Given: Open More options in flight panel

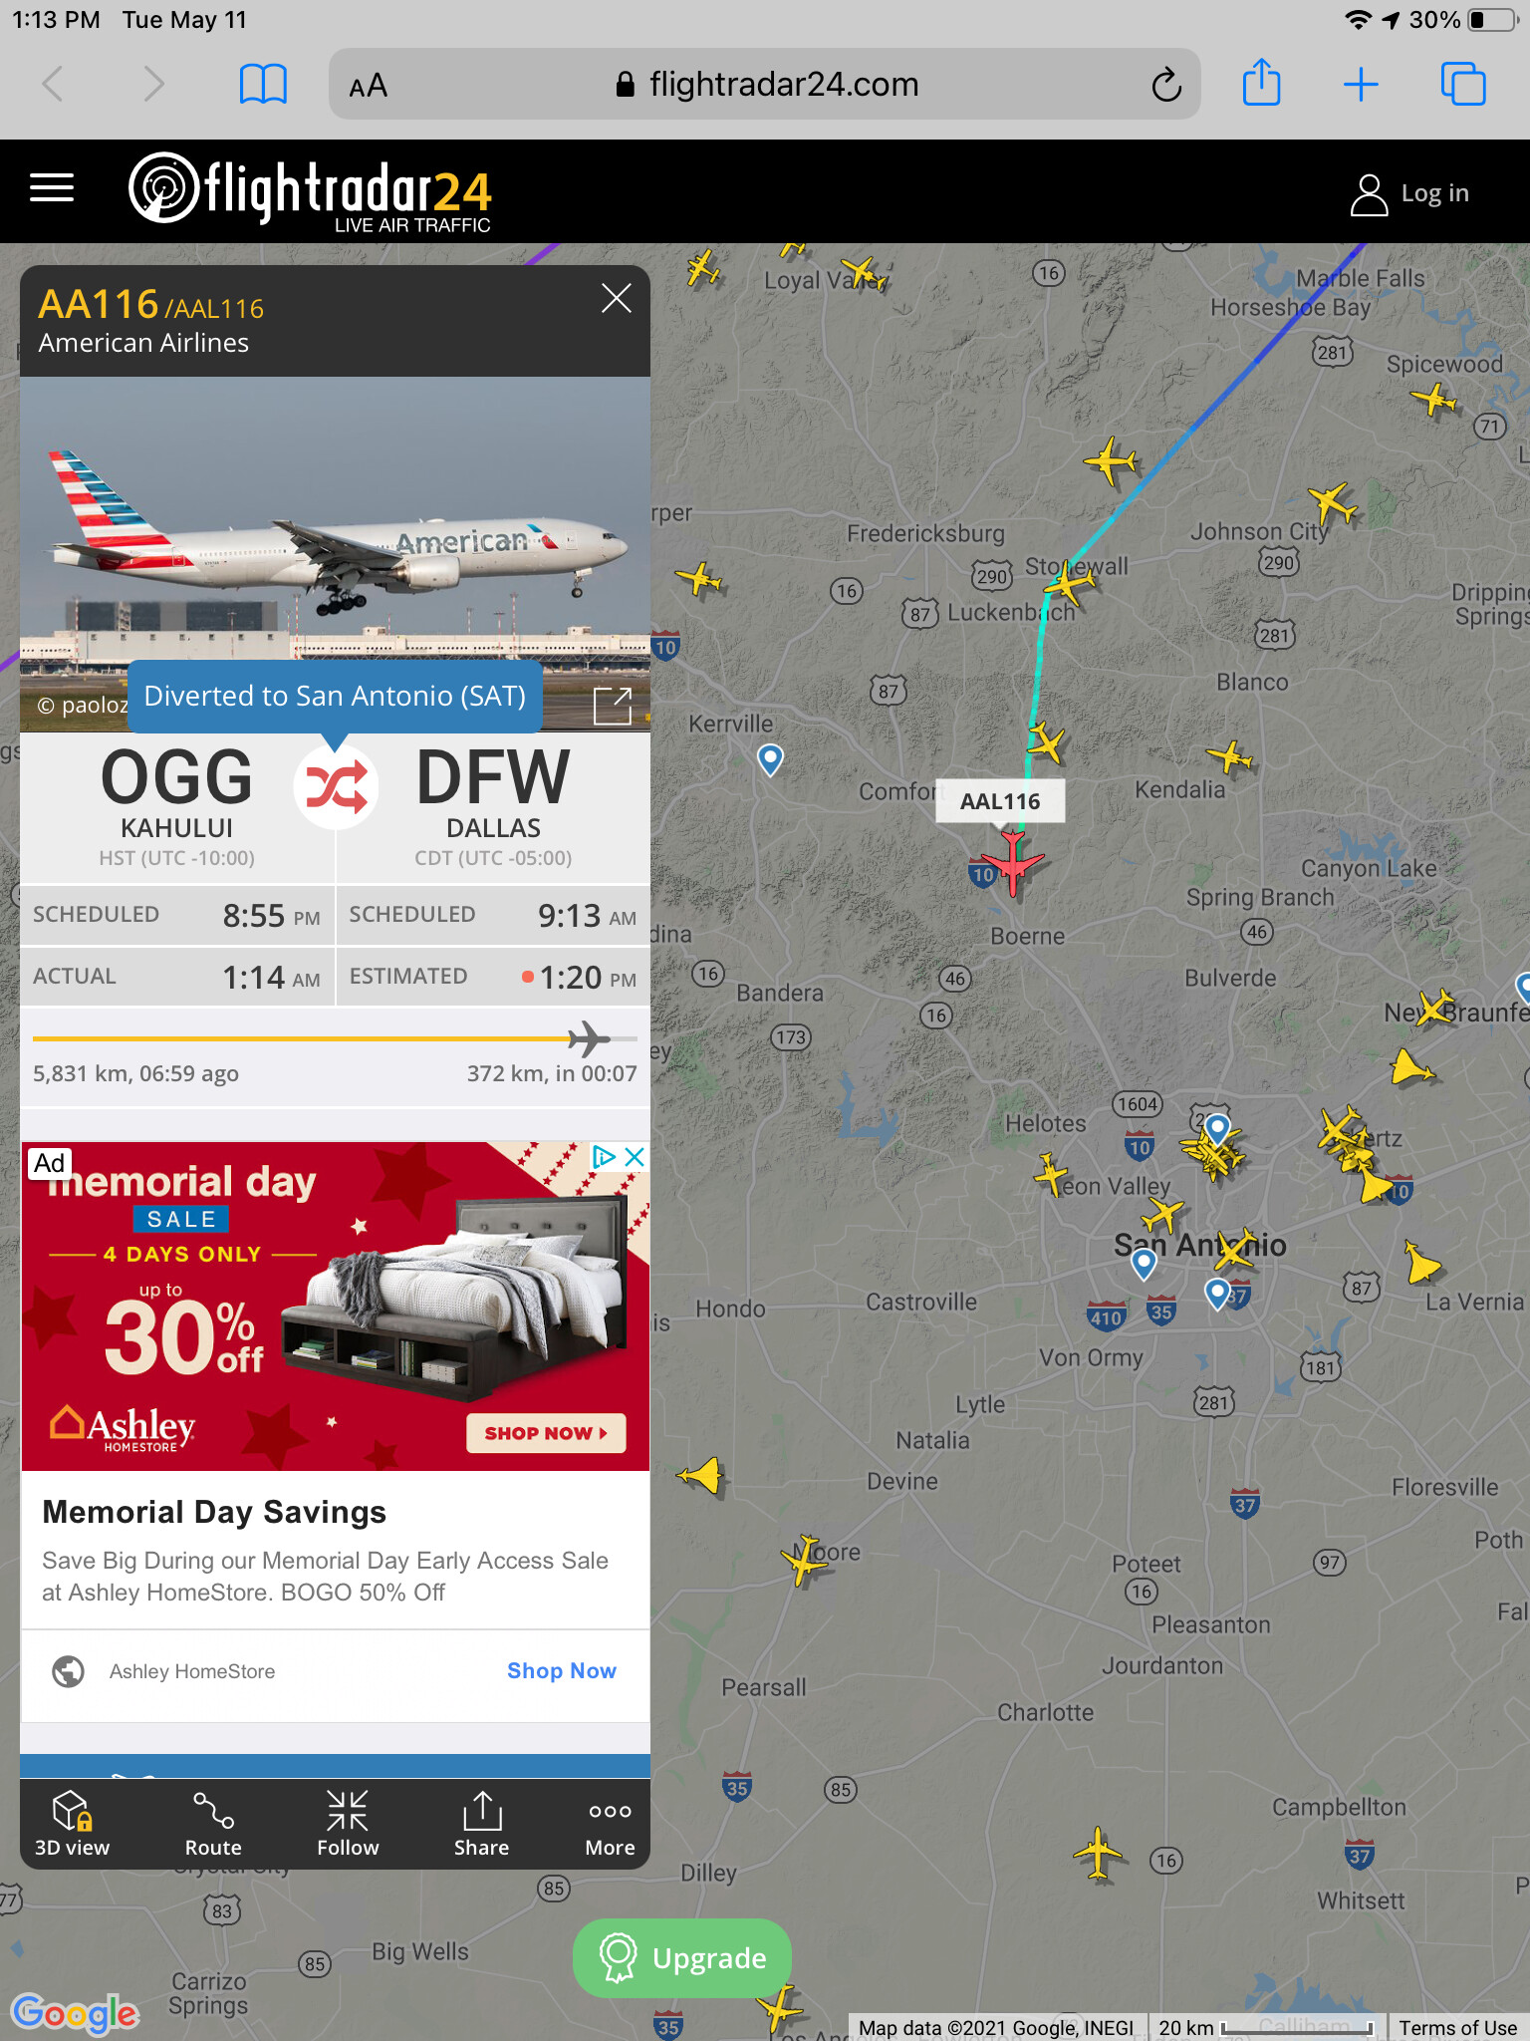Looking at the screenshot, I should point(610,1824).
